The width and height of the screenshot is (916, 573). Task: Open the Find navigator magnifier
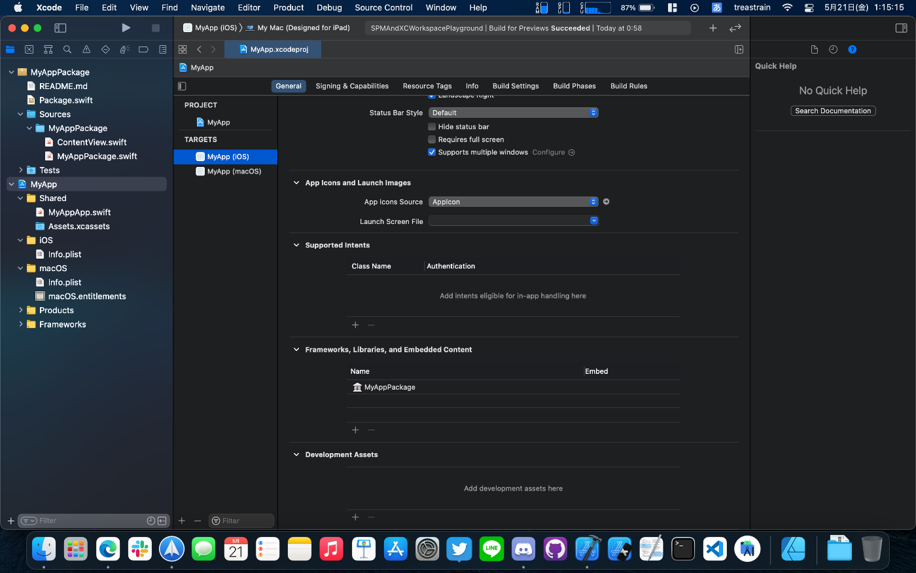pyautogui.click(x=67, y=50)
